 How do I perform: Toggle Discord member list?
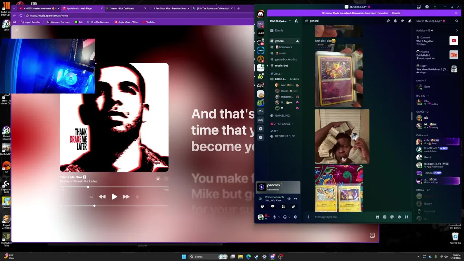(x=410, y=21)
